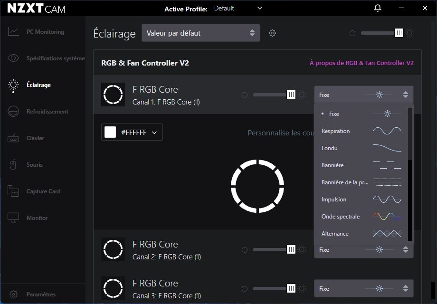This screenshot has width=437, height=304.
Task: Open PC Monitoring from the sidebar
Action: pos(45,32)
